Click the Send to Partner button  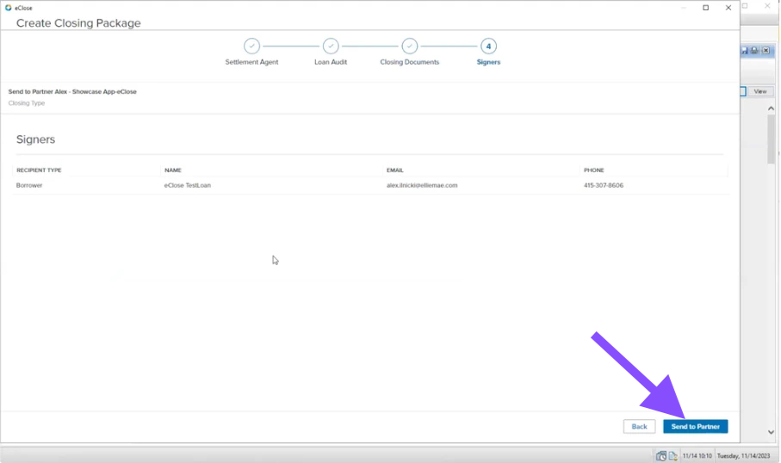(x=696, y=426)
